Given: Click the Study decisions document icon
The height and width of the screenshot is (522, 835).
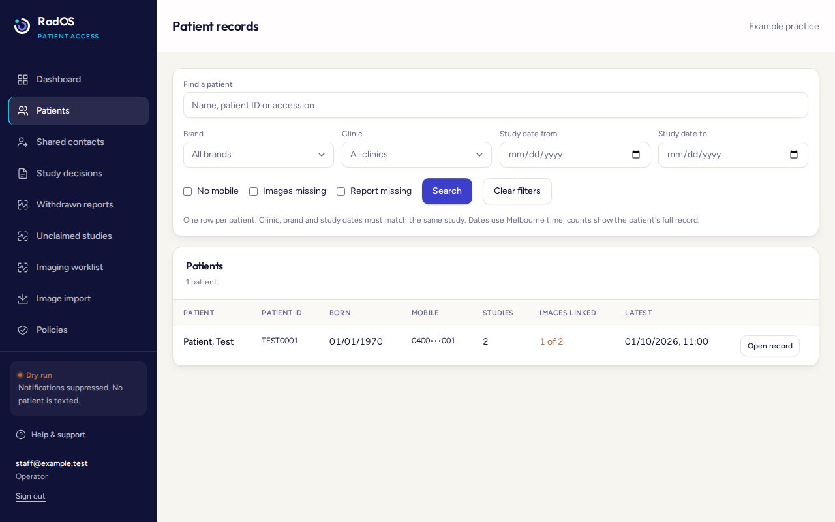Looking at the screenshot, I should pos(23,174).
